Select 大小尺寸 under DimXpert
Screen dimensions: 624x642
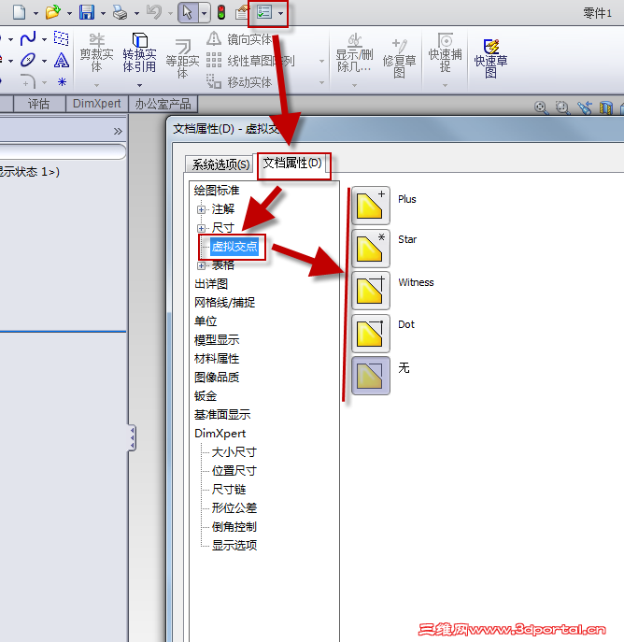click(x=234, y=452)
